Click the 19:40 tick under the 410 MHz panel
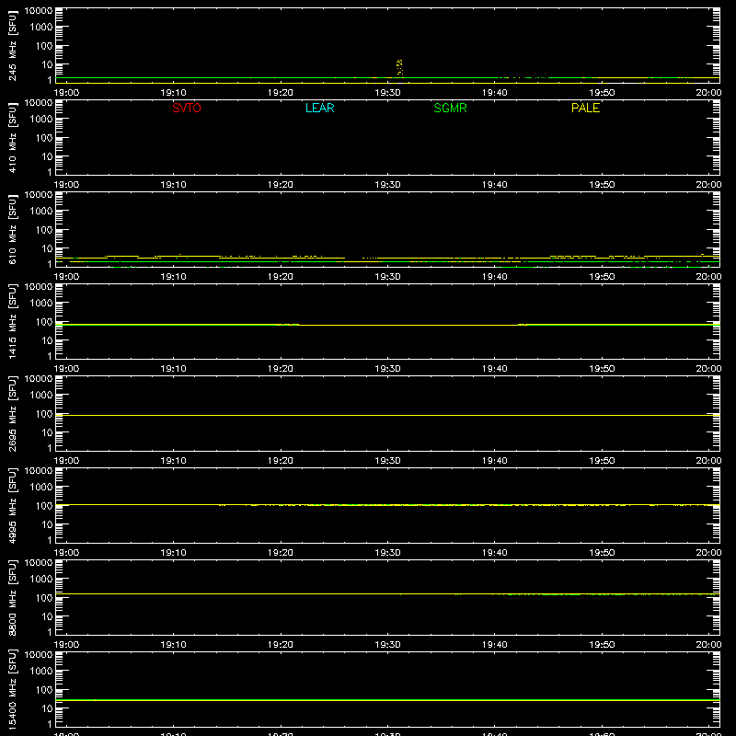The image size is (736, 736). [495, 185]
